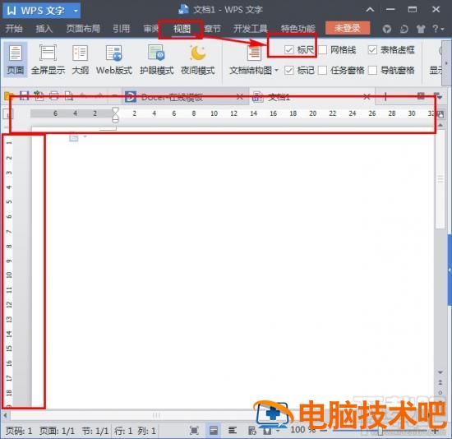The height and width of the screenshot is (439, 452).
Task: Switch to 文档1 document tab
Action: [x=311, y=97]
